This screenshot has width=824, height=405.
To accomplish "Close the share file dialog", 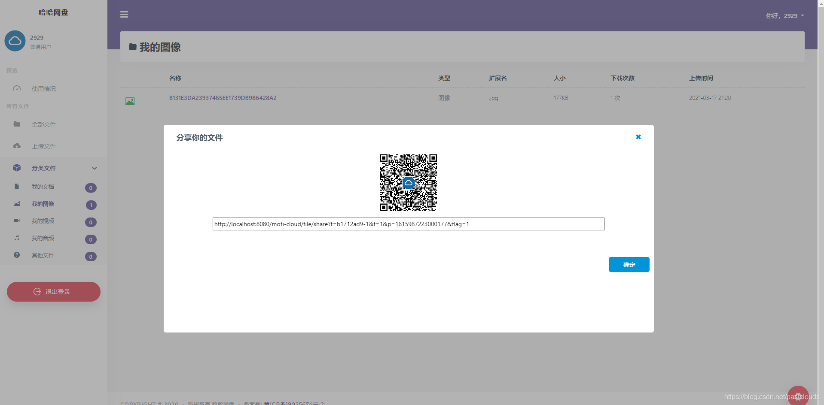I will click(638, 137).
